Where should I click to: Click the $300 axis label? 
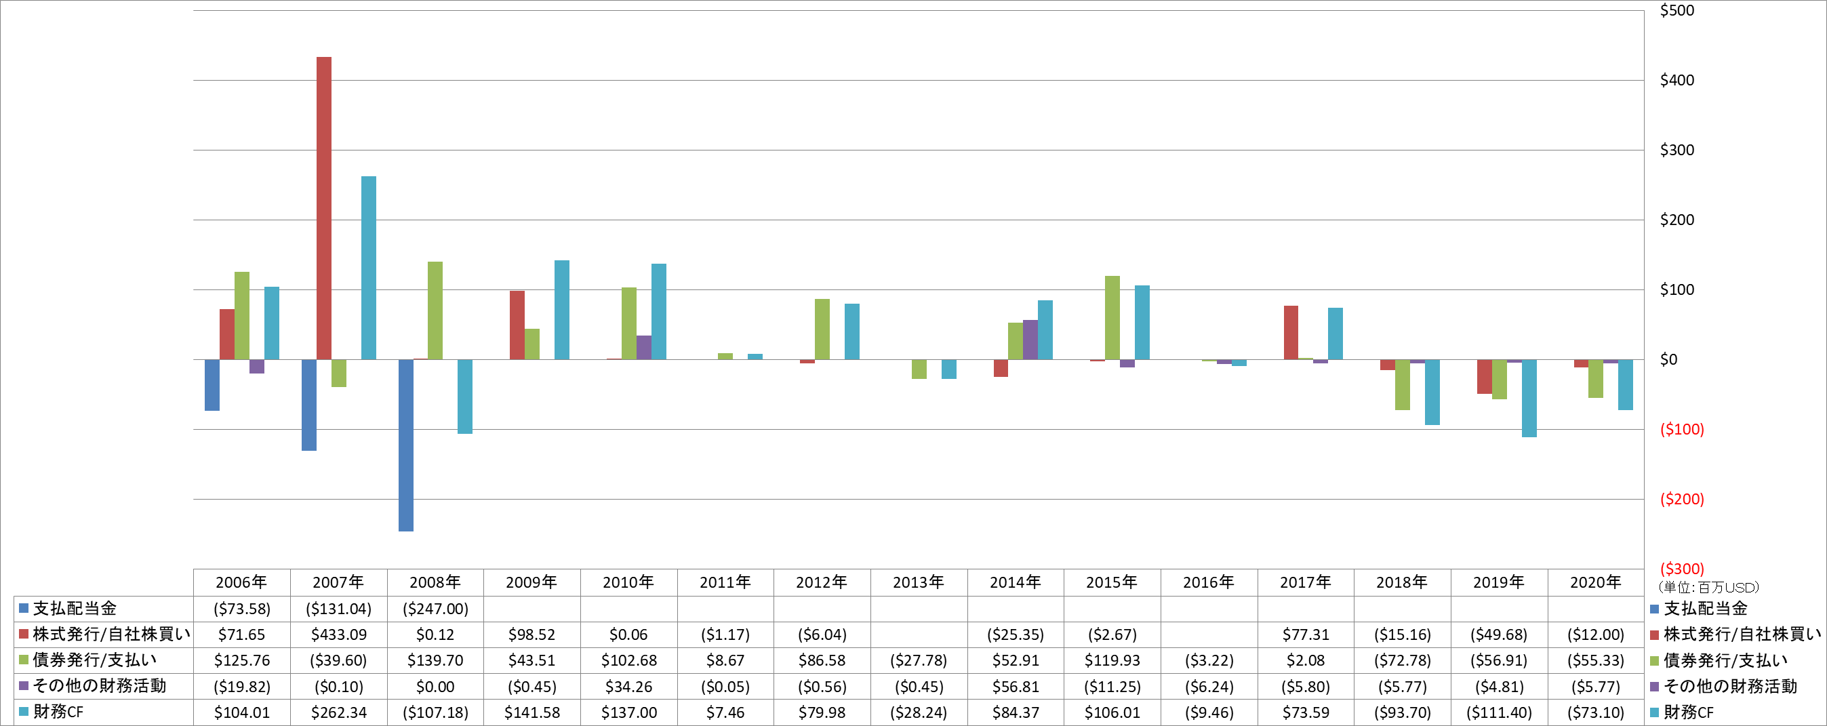pos(1677,150)
